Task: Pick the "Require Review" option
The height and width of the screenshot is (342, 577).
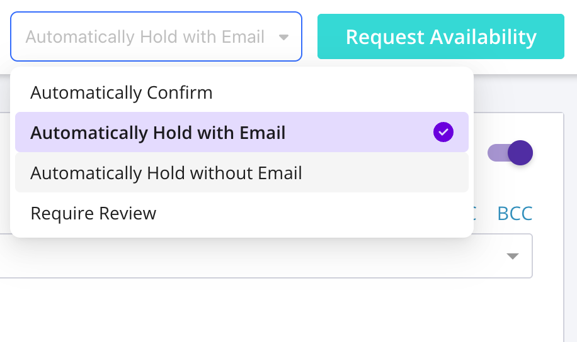Action: pos(93,213)
